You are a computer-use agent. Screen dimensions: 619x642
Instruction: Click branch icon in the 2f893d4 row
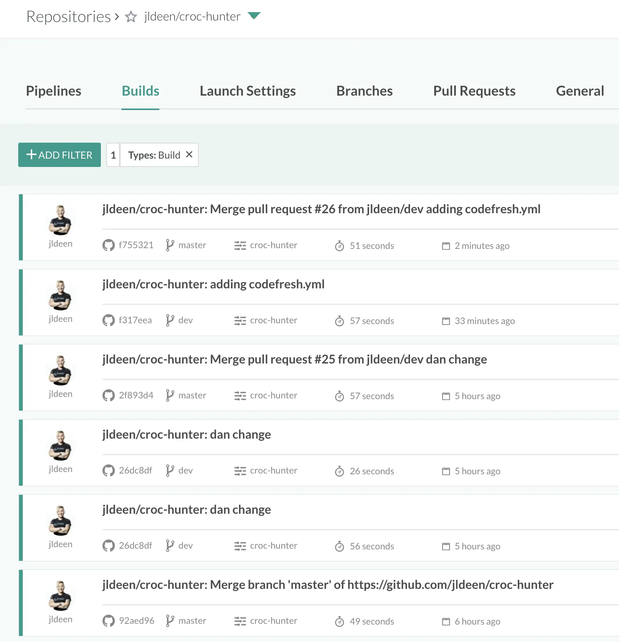coord(170,395)
